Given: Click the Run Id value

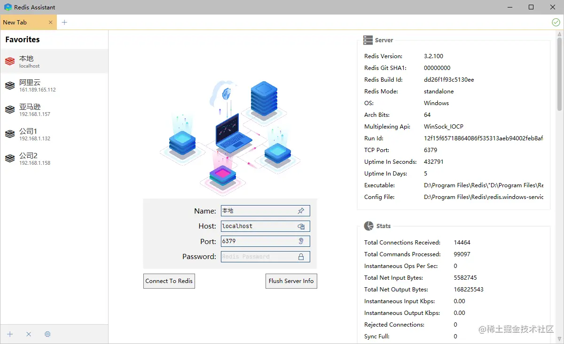Looking at the screenshot, I should pyautogui.click(x=484, y=138).
